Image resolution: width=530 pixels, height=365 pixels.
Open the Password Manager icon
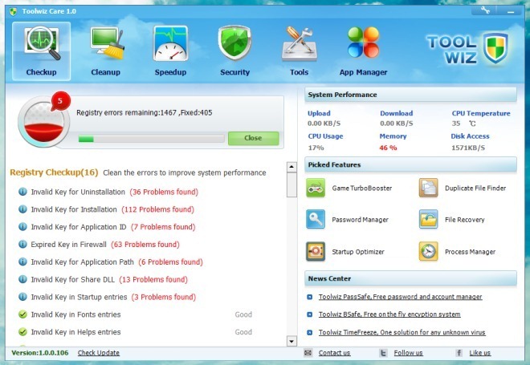click(x=316, y=220)
